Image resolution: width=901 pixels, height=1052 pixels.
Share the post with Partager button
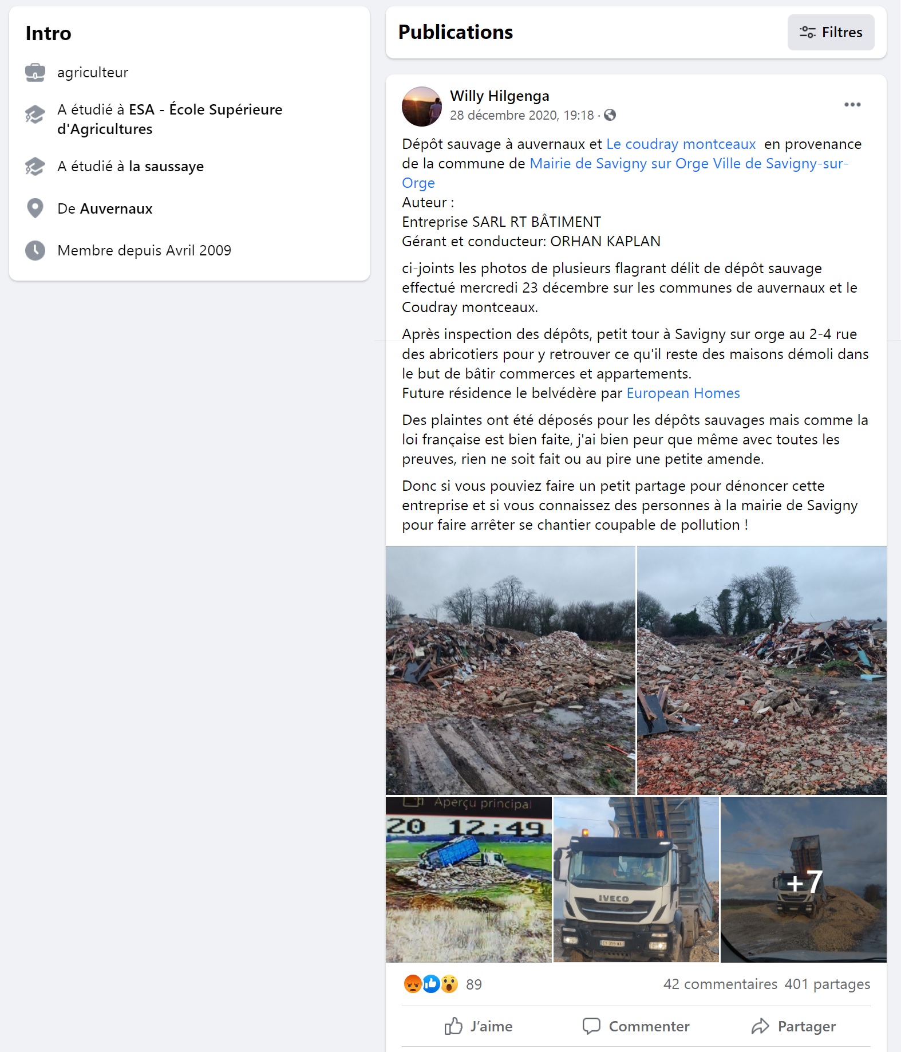pos(793,1026)
